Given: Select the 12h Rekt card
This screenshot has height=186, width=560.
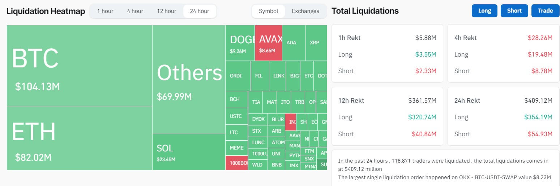Looking at the screenshot, I should [x=387, y=116].
